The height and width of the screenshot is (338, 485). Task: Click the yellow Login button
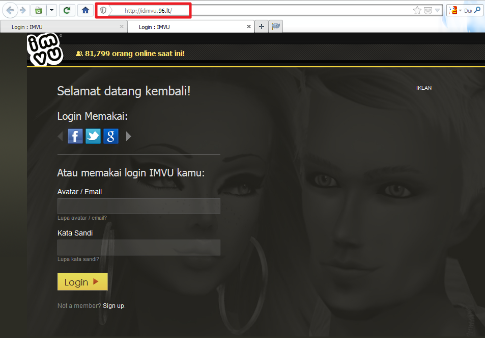pyautogui.click(x=82, y=281)
